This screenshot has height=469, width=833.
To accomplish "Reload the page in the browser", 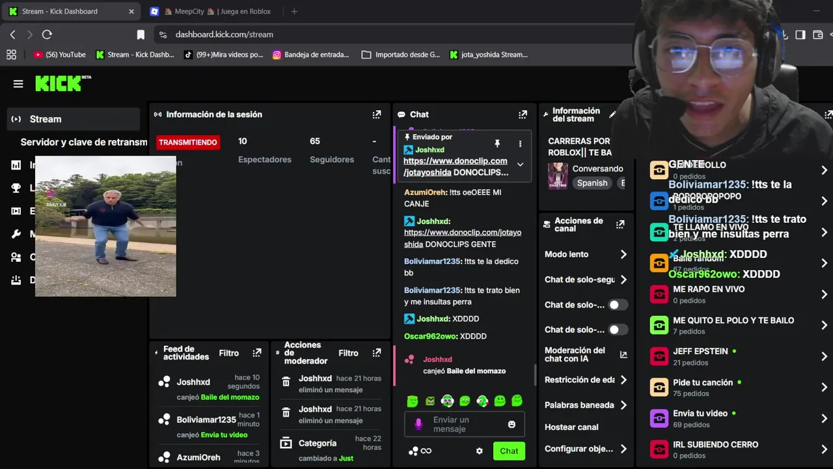I will [x=47, y=35].
